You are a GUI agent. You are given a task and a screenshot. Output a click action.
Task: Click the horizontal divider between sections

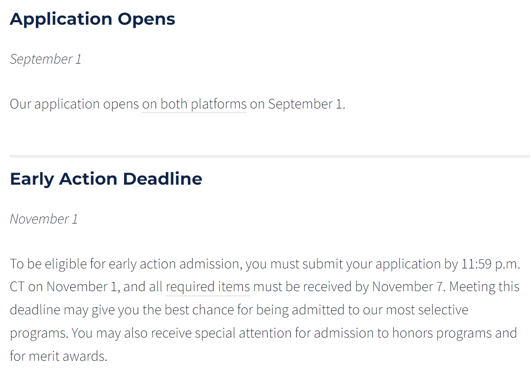pos(270,156)
